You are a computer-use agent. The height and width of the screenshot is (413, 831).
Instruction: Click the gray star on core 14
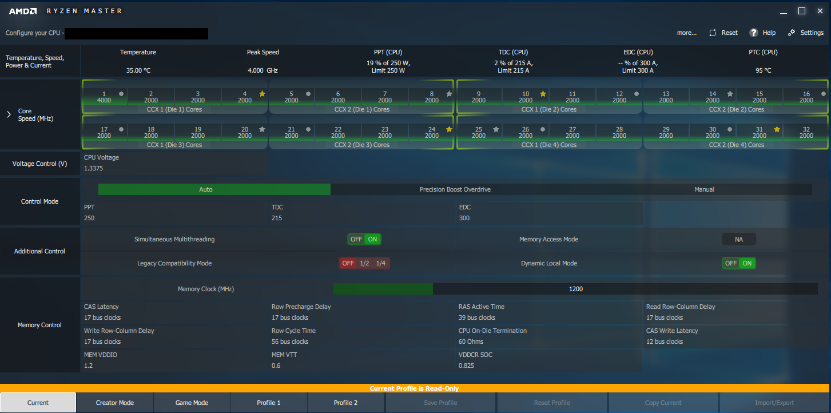pos(730,94)
